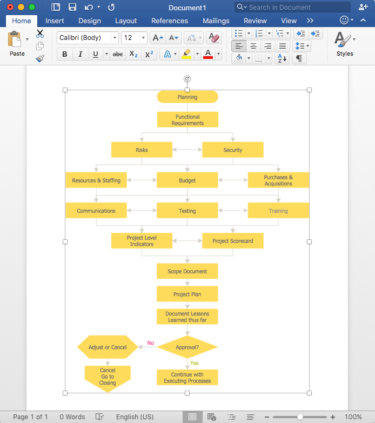The width and height of the screenshot is (375, 423).
Task: Increase font size with the larger A
Action: point(158,38)
